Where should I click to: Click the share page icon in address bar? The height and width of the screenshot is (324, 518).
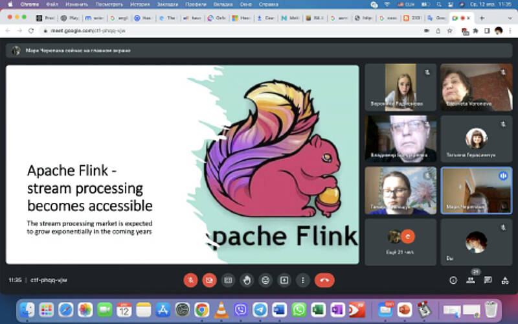pyautogui.click(x=438, y=30)
